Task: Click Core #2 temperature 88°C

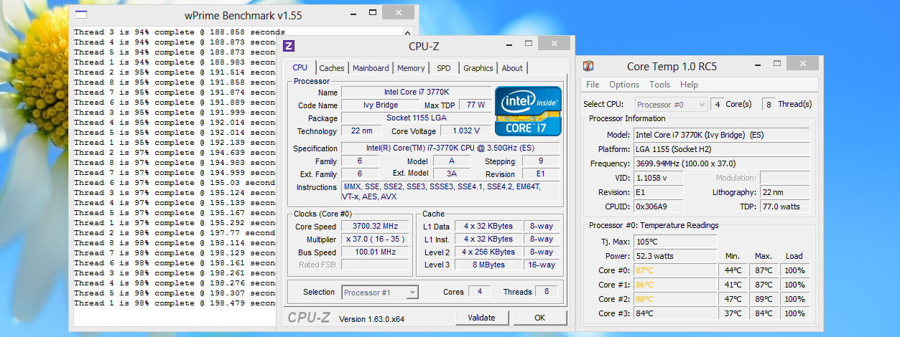Action: click(674, 299)
